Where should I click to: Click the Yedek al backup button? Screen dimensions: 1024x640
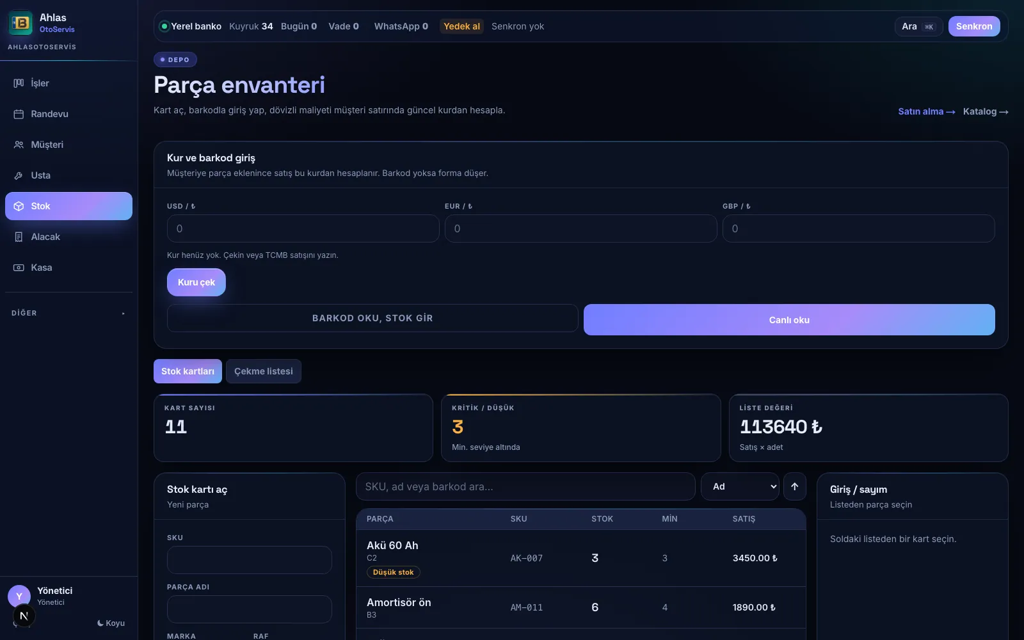[461, 26]
